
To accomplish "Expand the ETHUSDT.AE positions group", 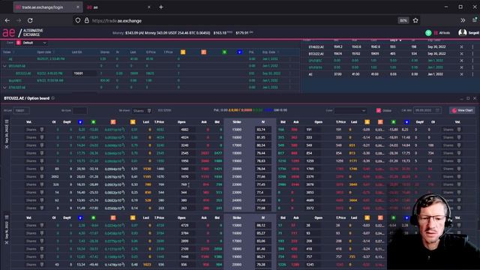I will click(x=4, y=88).
